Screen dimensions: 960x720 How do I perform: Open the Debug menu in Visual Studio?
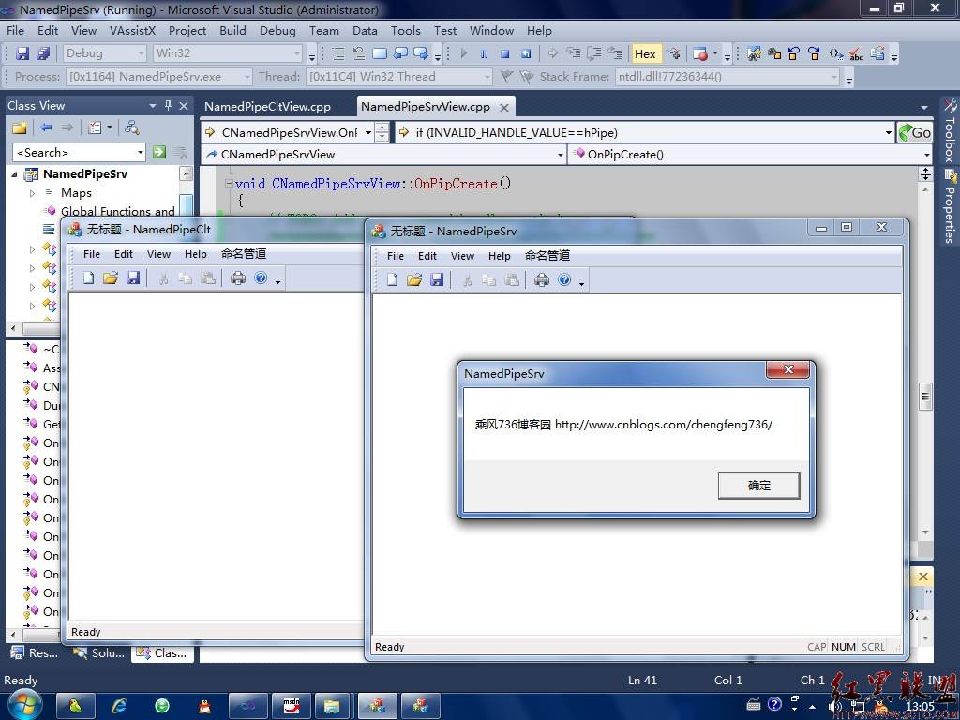click(x=277, y=31)
